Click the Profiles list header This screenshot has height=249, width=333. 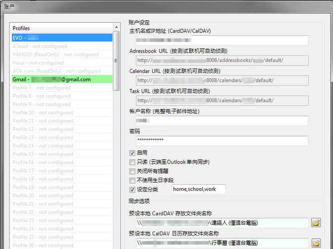(62, 28)
